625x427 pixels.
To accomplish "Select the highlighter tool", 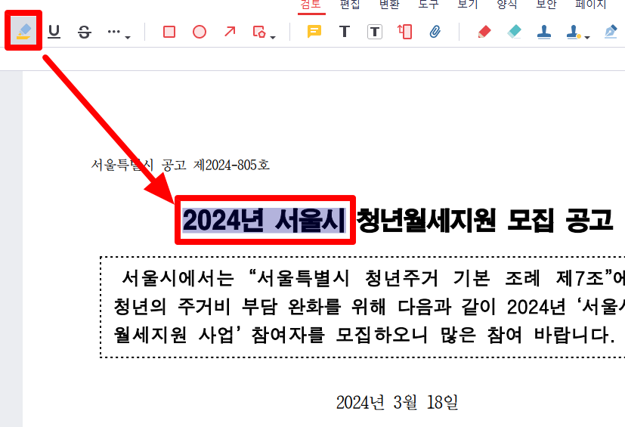I will tap(23, 31).
